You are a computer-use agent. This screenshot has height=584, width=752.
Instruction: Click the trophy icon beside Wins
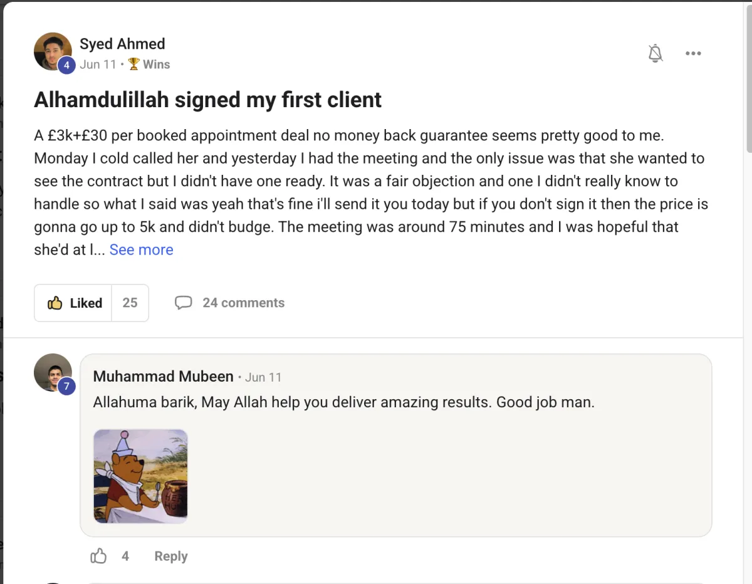point(133,64)
